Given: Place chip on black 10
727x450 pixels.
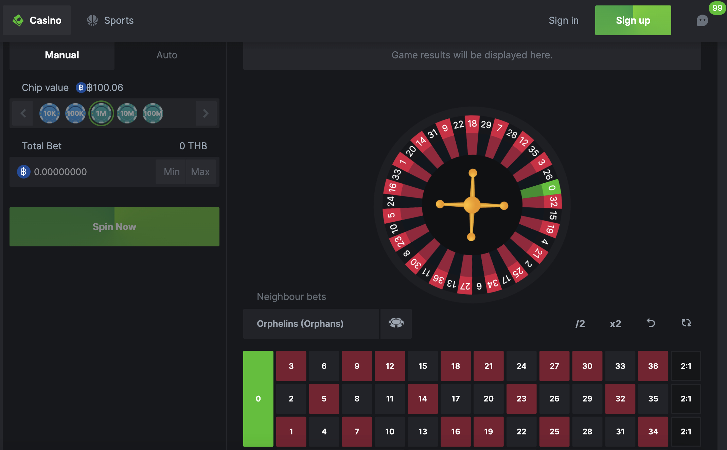Looking at the screenshot, I should pyautogui.click(x=390, y=432).
